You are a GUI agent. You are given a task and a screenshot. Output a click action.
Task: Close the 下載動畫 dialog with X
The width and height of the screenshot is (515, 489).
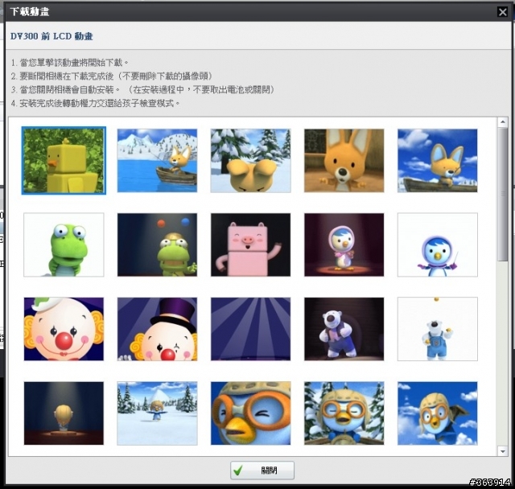pos(502,12)
